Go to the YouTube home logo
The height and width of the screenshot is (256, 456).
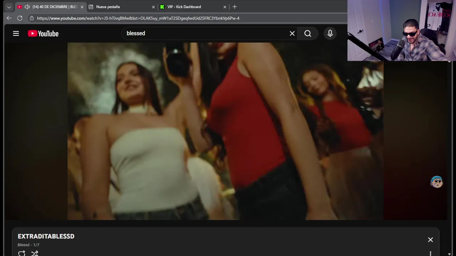pyautogui.click(x=43, y=33)
